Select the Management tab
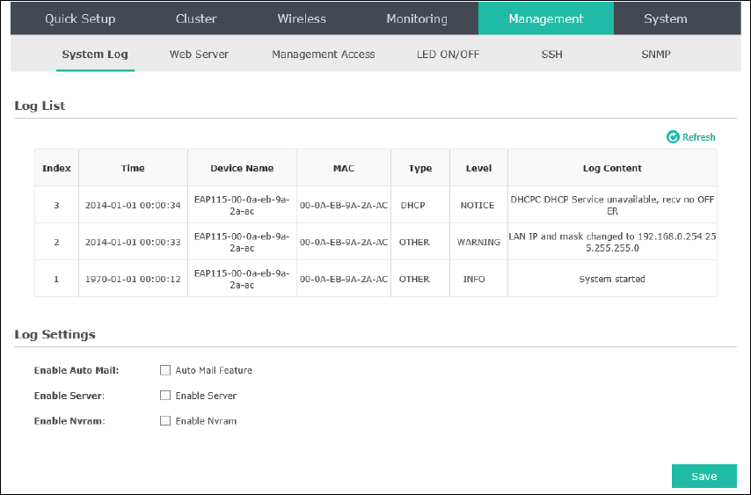This screenshot has width=751, height=495. (x=546, y=18)
